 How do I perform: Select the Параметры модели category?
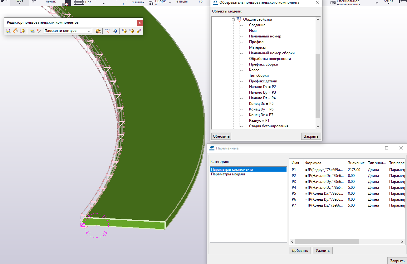click(228, 174)
